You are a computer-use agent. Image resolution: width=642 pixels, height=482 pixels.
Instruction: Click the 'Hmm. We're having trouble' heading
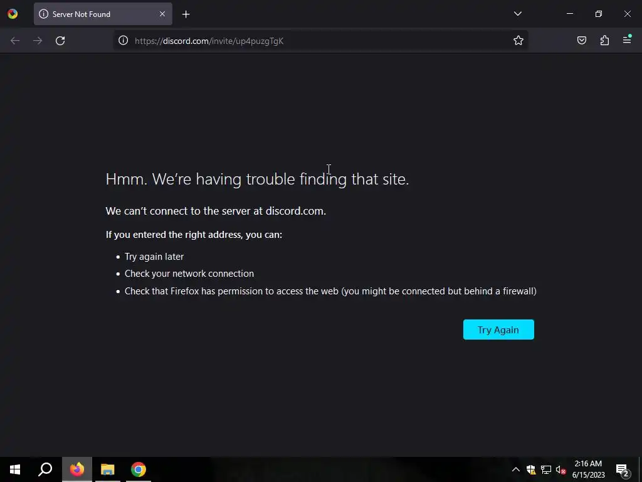257,179
